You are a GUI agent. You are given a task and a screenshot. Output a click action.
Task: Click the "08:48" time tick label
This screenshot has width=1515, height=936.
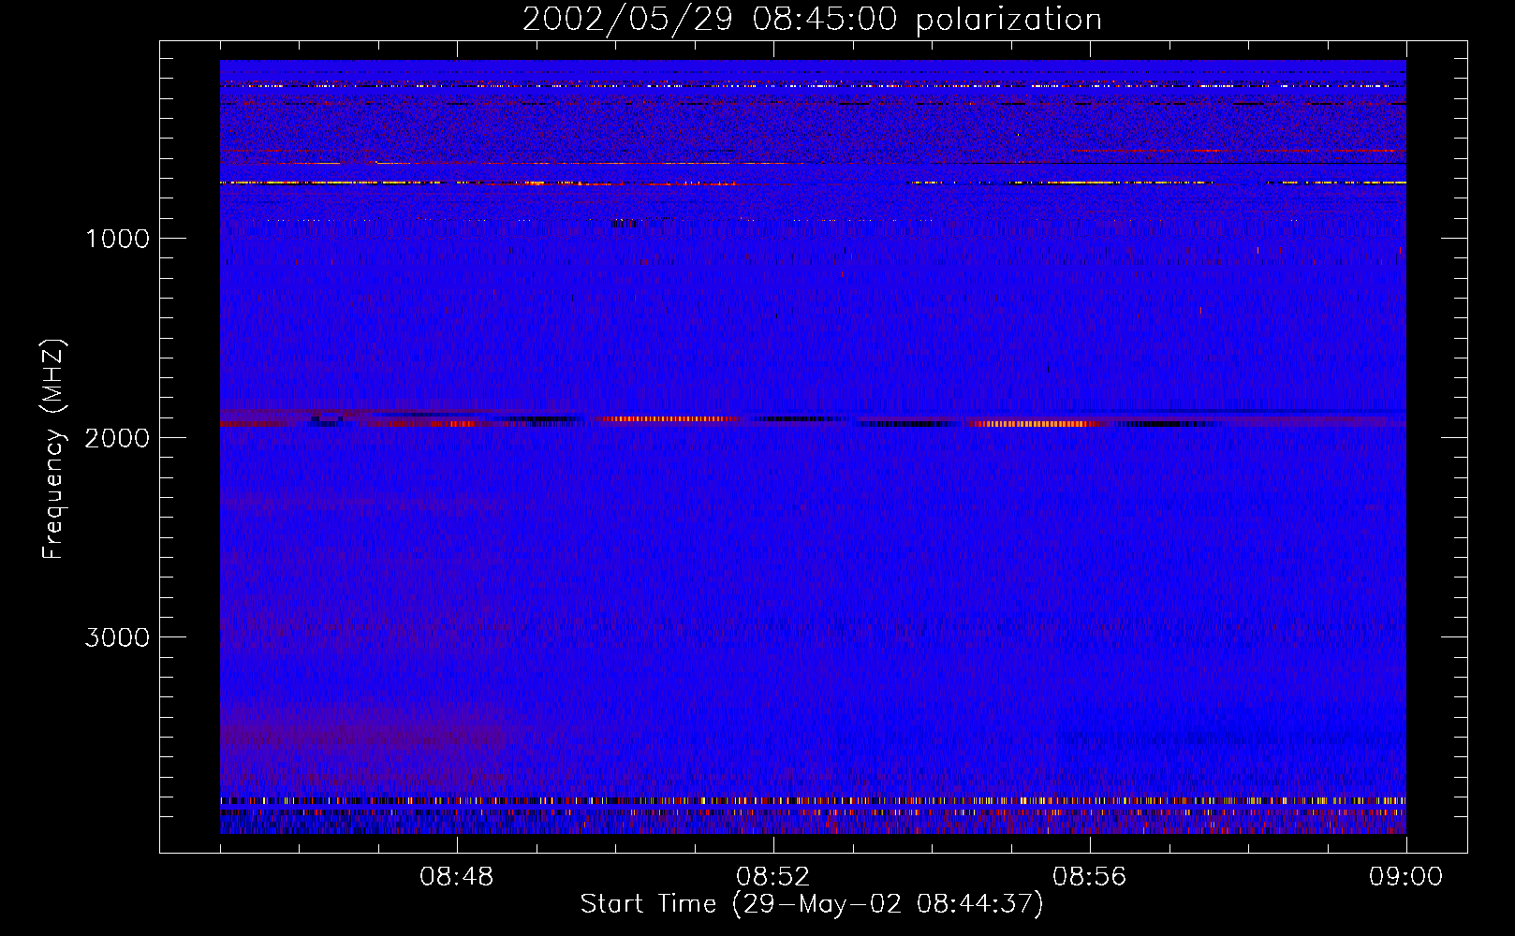click(457, 878)
